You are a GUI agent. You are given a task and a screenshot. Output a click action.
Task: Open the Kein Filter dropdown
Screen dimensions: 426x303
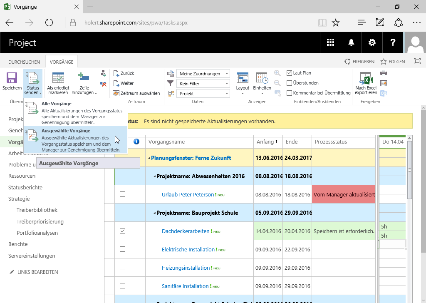203,84
